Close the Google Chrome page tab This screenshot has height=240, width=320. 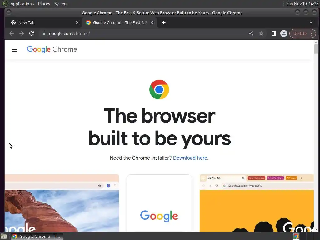152,22
